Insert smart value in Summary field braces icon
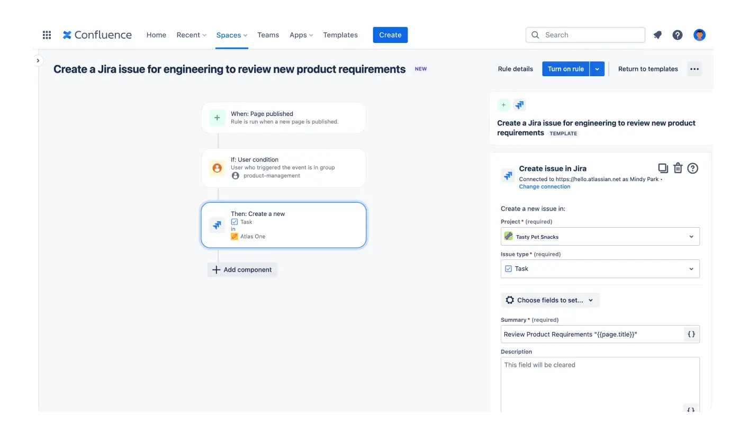Viewport: 748px width, 431px height. click(691, 334)
